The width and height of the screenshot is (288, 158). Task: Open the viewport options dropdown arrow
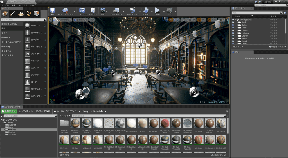tap(51, 20)
